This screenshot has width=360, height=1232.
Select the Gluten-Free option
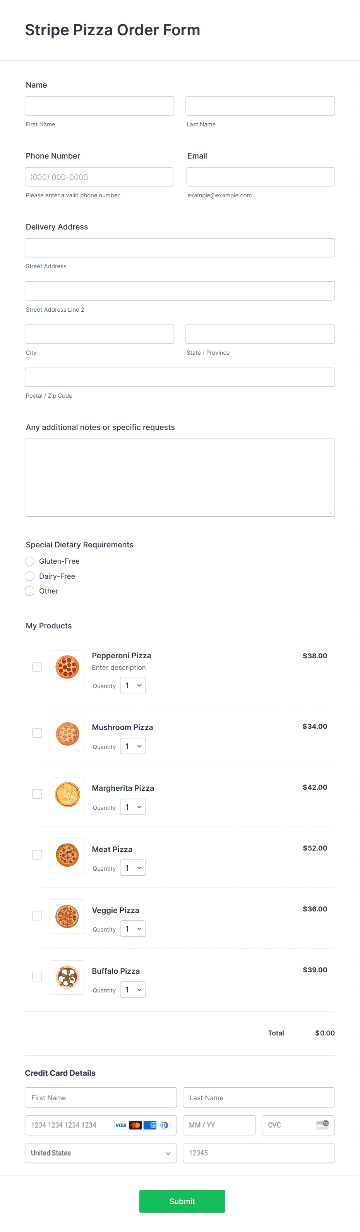29,561
